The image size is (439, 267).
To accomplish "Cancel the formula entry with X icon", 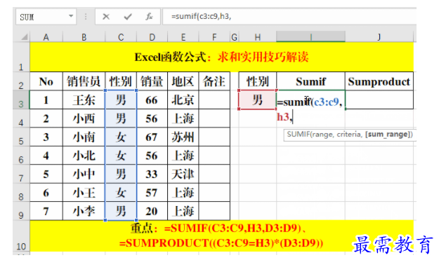I will [x=106, y=17].
